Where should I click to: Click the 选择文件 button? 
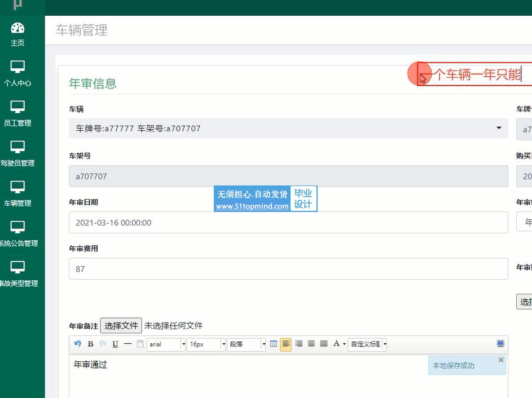point(121,325)
